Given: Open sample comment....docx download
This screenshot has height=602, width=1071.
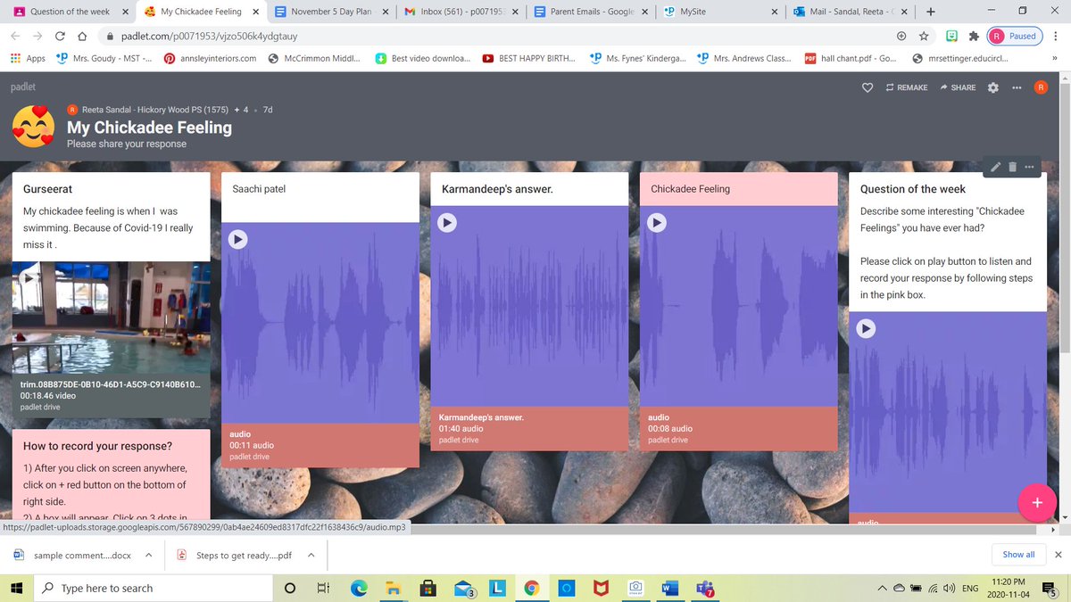Looking at the screenshot, I should [72, 555].
